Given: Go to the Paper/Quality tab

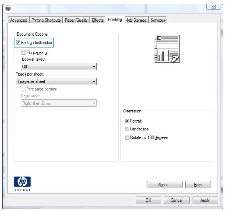Looking at the screenshot, I should point(76,20).
